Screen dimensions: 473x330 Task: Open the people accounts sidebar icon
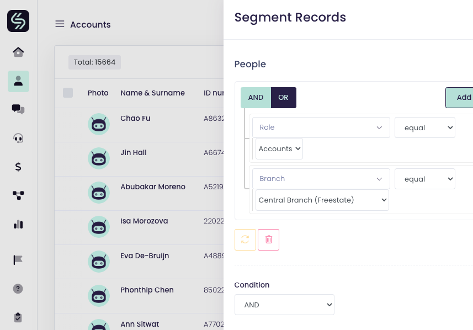(x=18, y=81)
